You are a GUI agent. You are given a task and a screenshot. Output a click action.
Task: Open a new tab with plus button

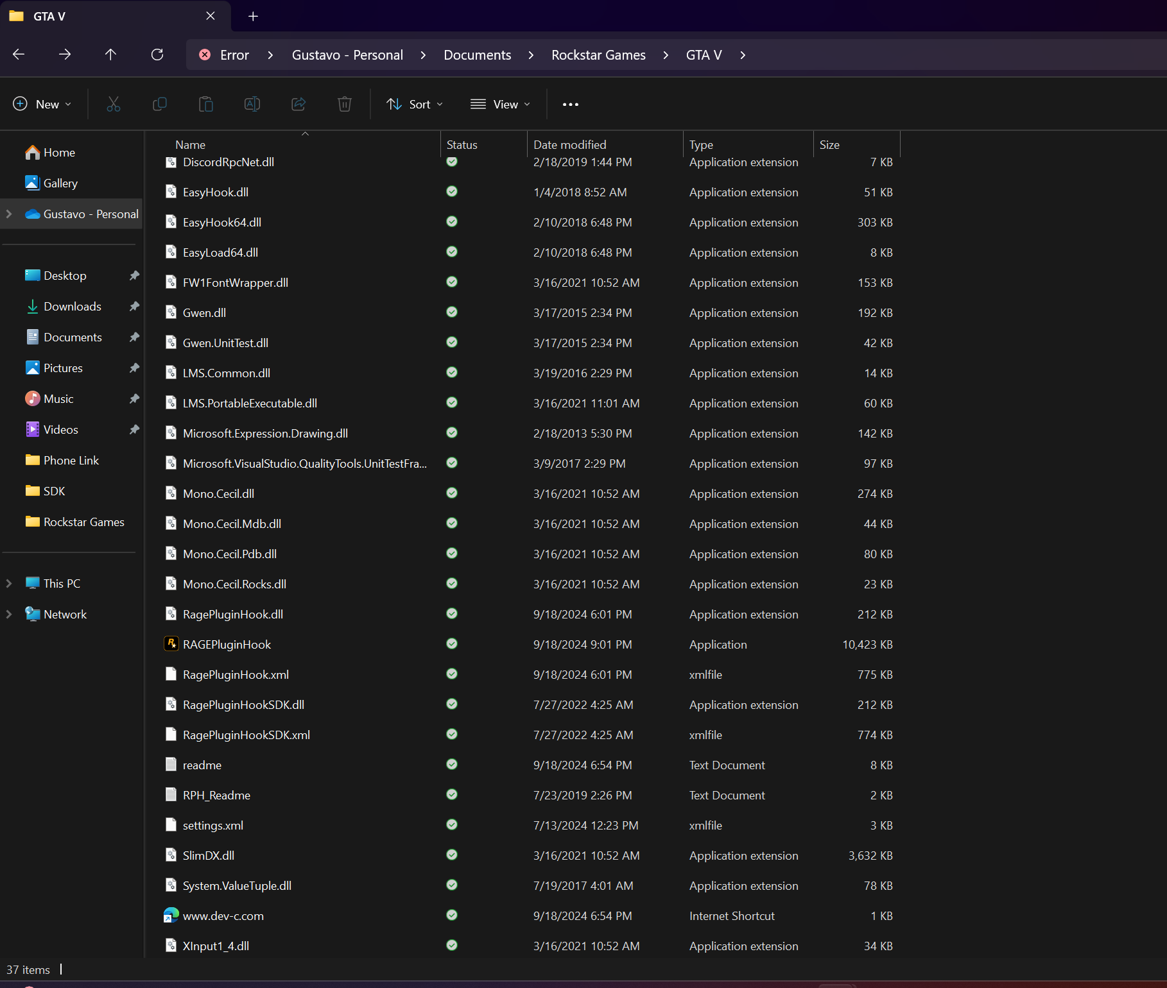[253, 16]
